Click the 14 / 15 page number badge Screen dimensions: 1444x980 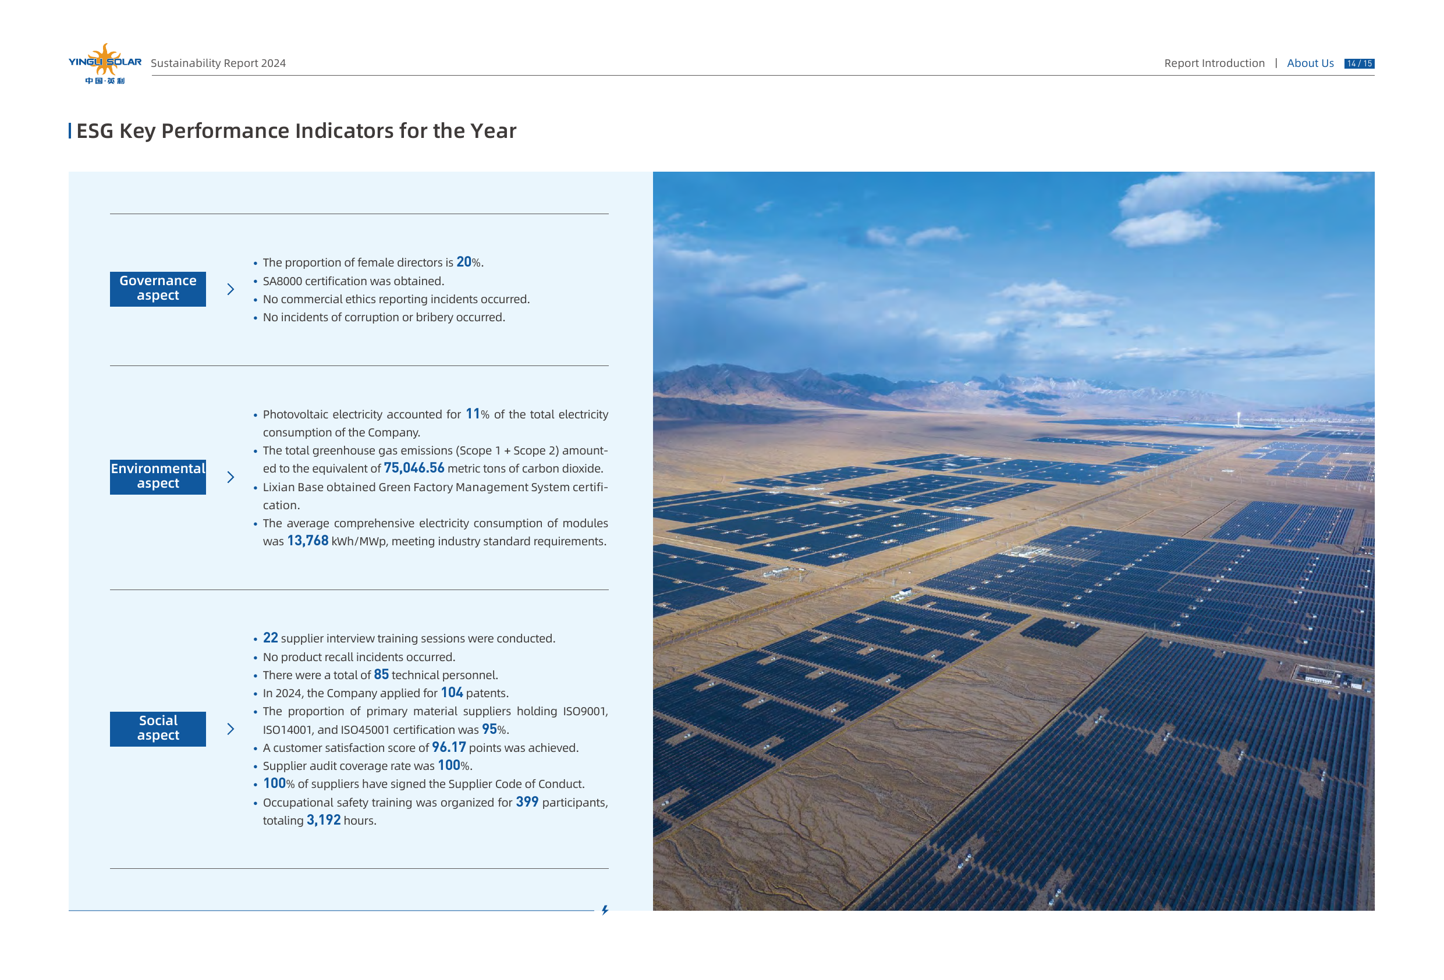coord(1359,63)
